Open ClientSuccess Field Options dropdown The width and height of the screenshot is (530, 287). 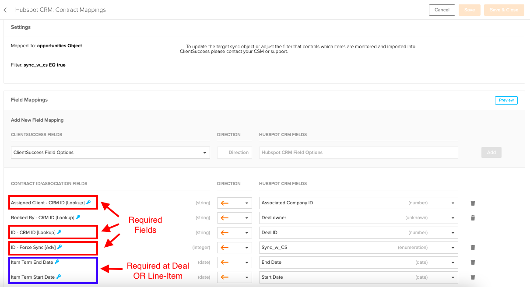click(110, 153)
